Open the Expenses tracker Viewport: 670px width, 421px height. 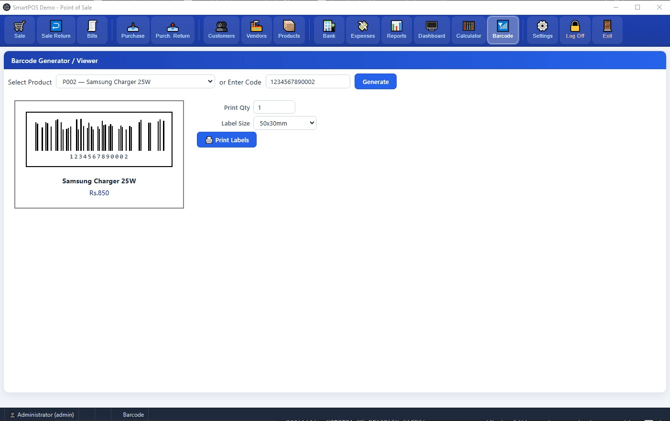click(x=362, y=30)
